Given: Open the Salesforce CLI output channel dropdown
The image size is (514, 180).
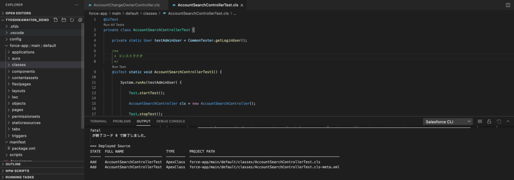Looking at the screenshot, I should (448, 121).
